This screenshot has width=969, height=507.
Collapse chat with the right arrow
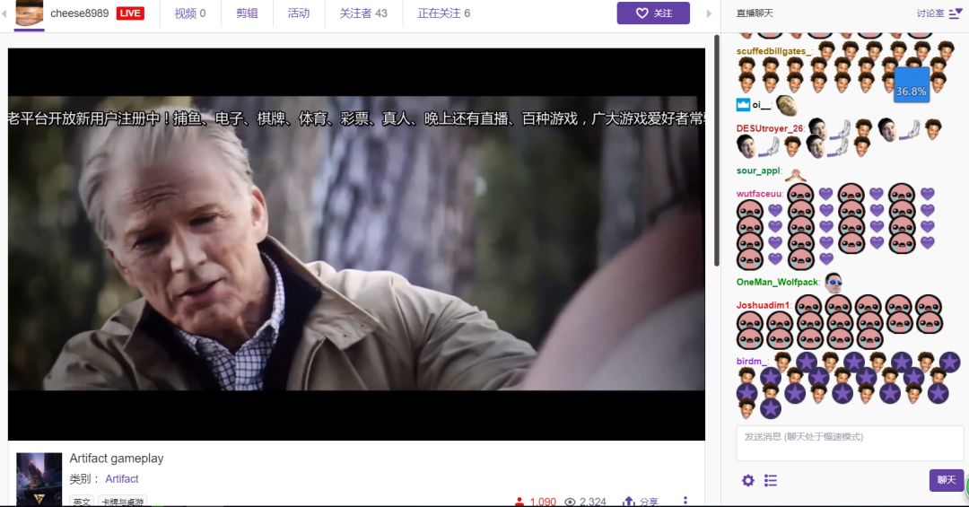[x=710, y=13]
